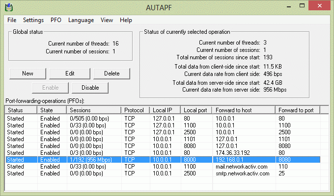The height and width of the screenshot is (196, 334).
Task: Select the smtp.networkactiv.com row
Action: point(163,173)
